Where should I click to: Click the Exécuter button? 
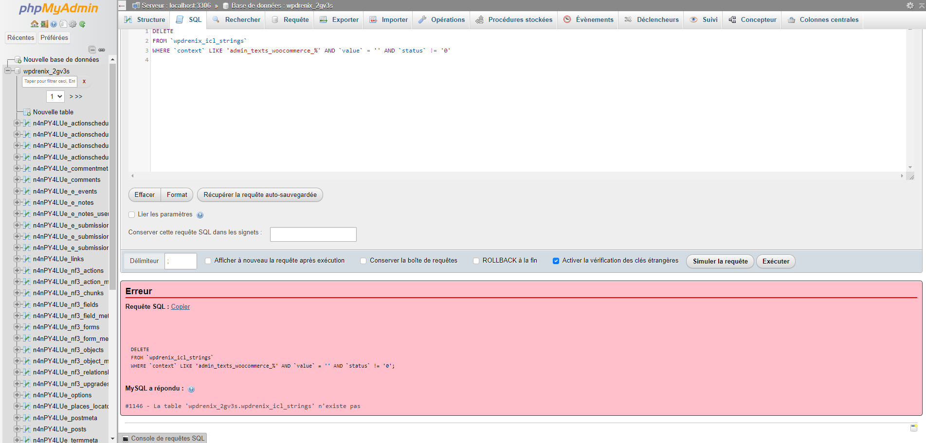coord(776,262)
